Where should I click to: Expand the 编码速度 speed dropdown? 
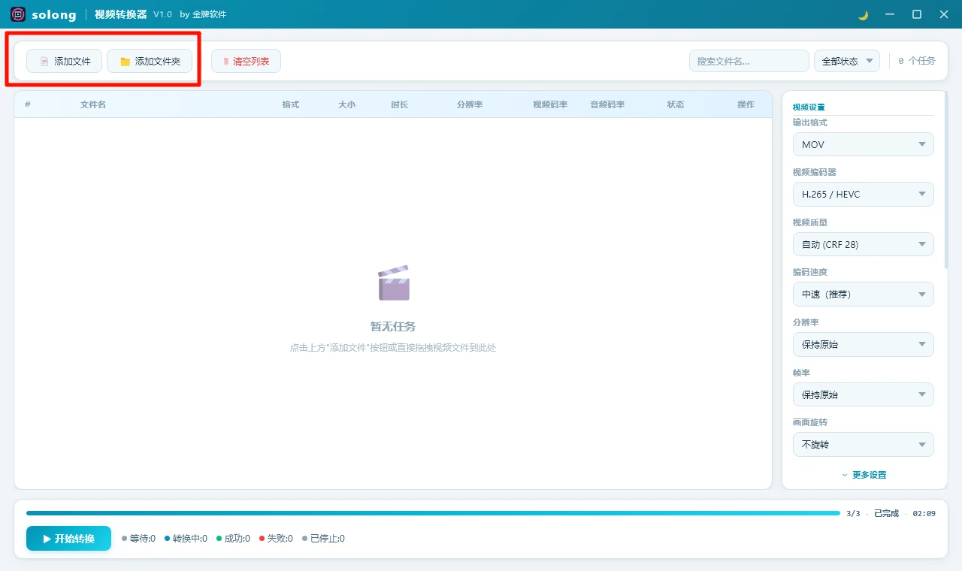[863, 294]
